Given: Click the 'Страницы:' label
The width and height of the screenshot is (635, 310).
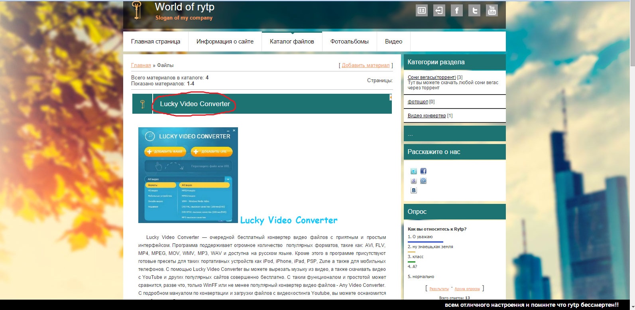Looking at the screenshot, I should (x=379, y=81).
